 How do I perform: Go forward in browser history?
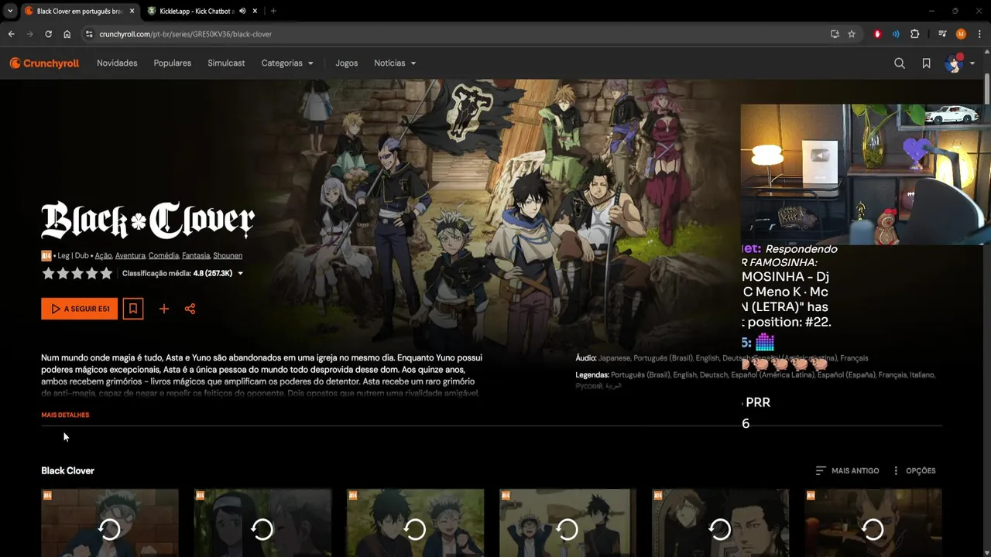pyautogui.click(x=30, y=34)
